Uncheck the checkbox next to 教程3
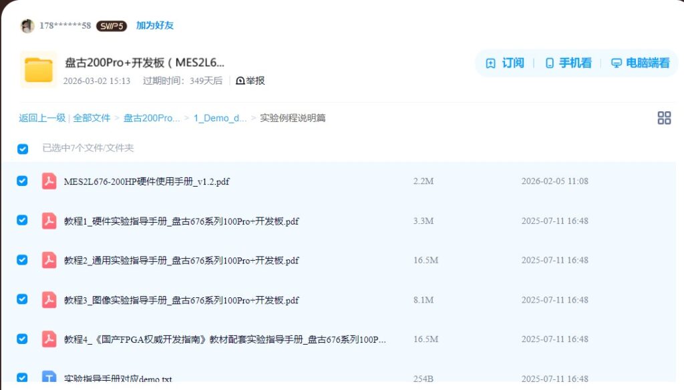 (x=22, y=299)
